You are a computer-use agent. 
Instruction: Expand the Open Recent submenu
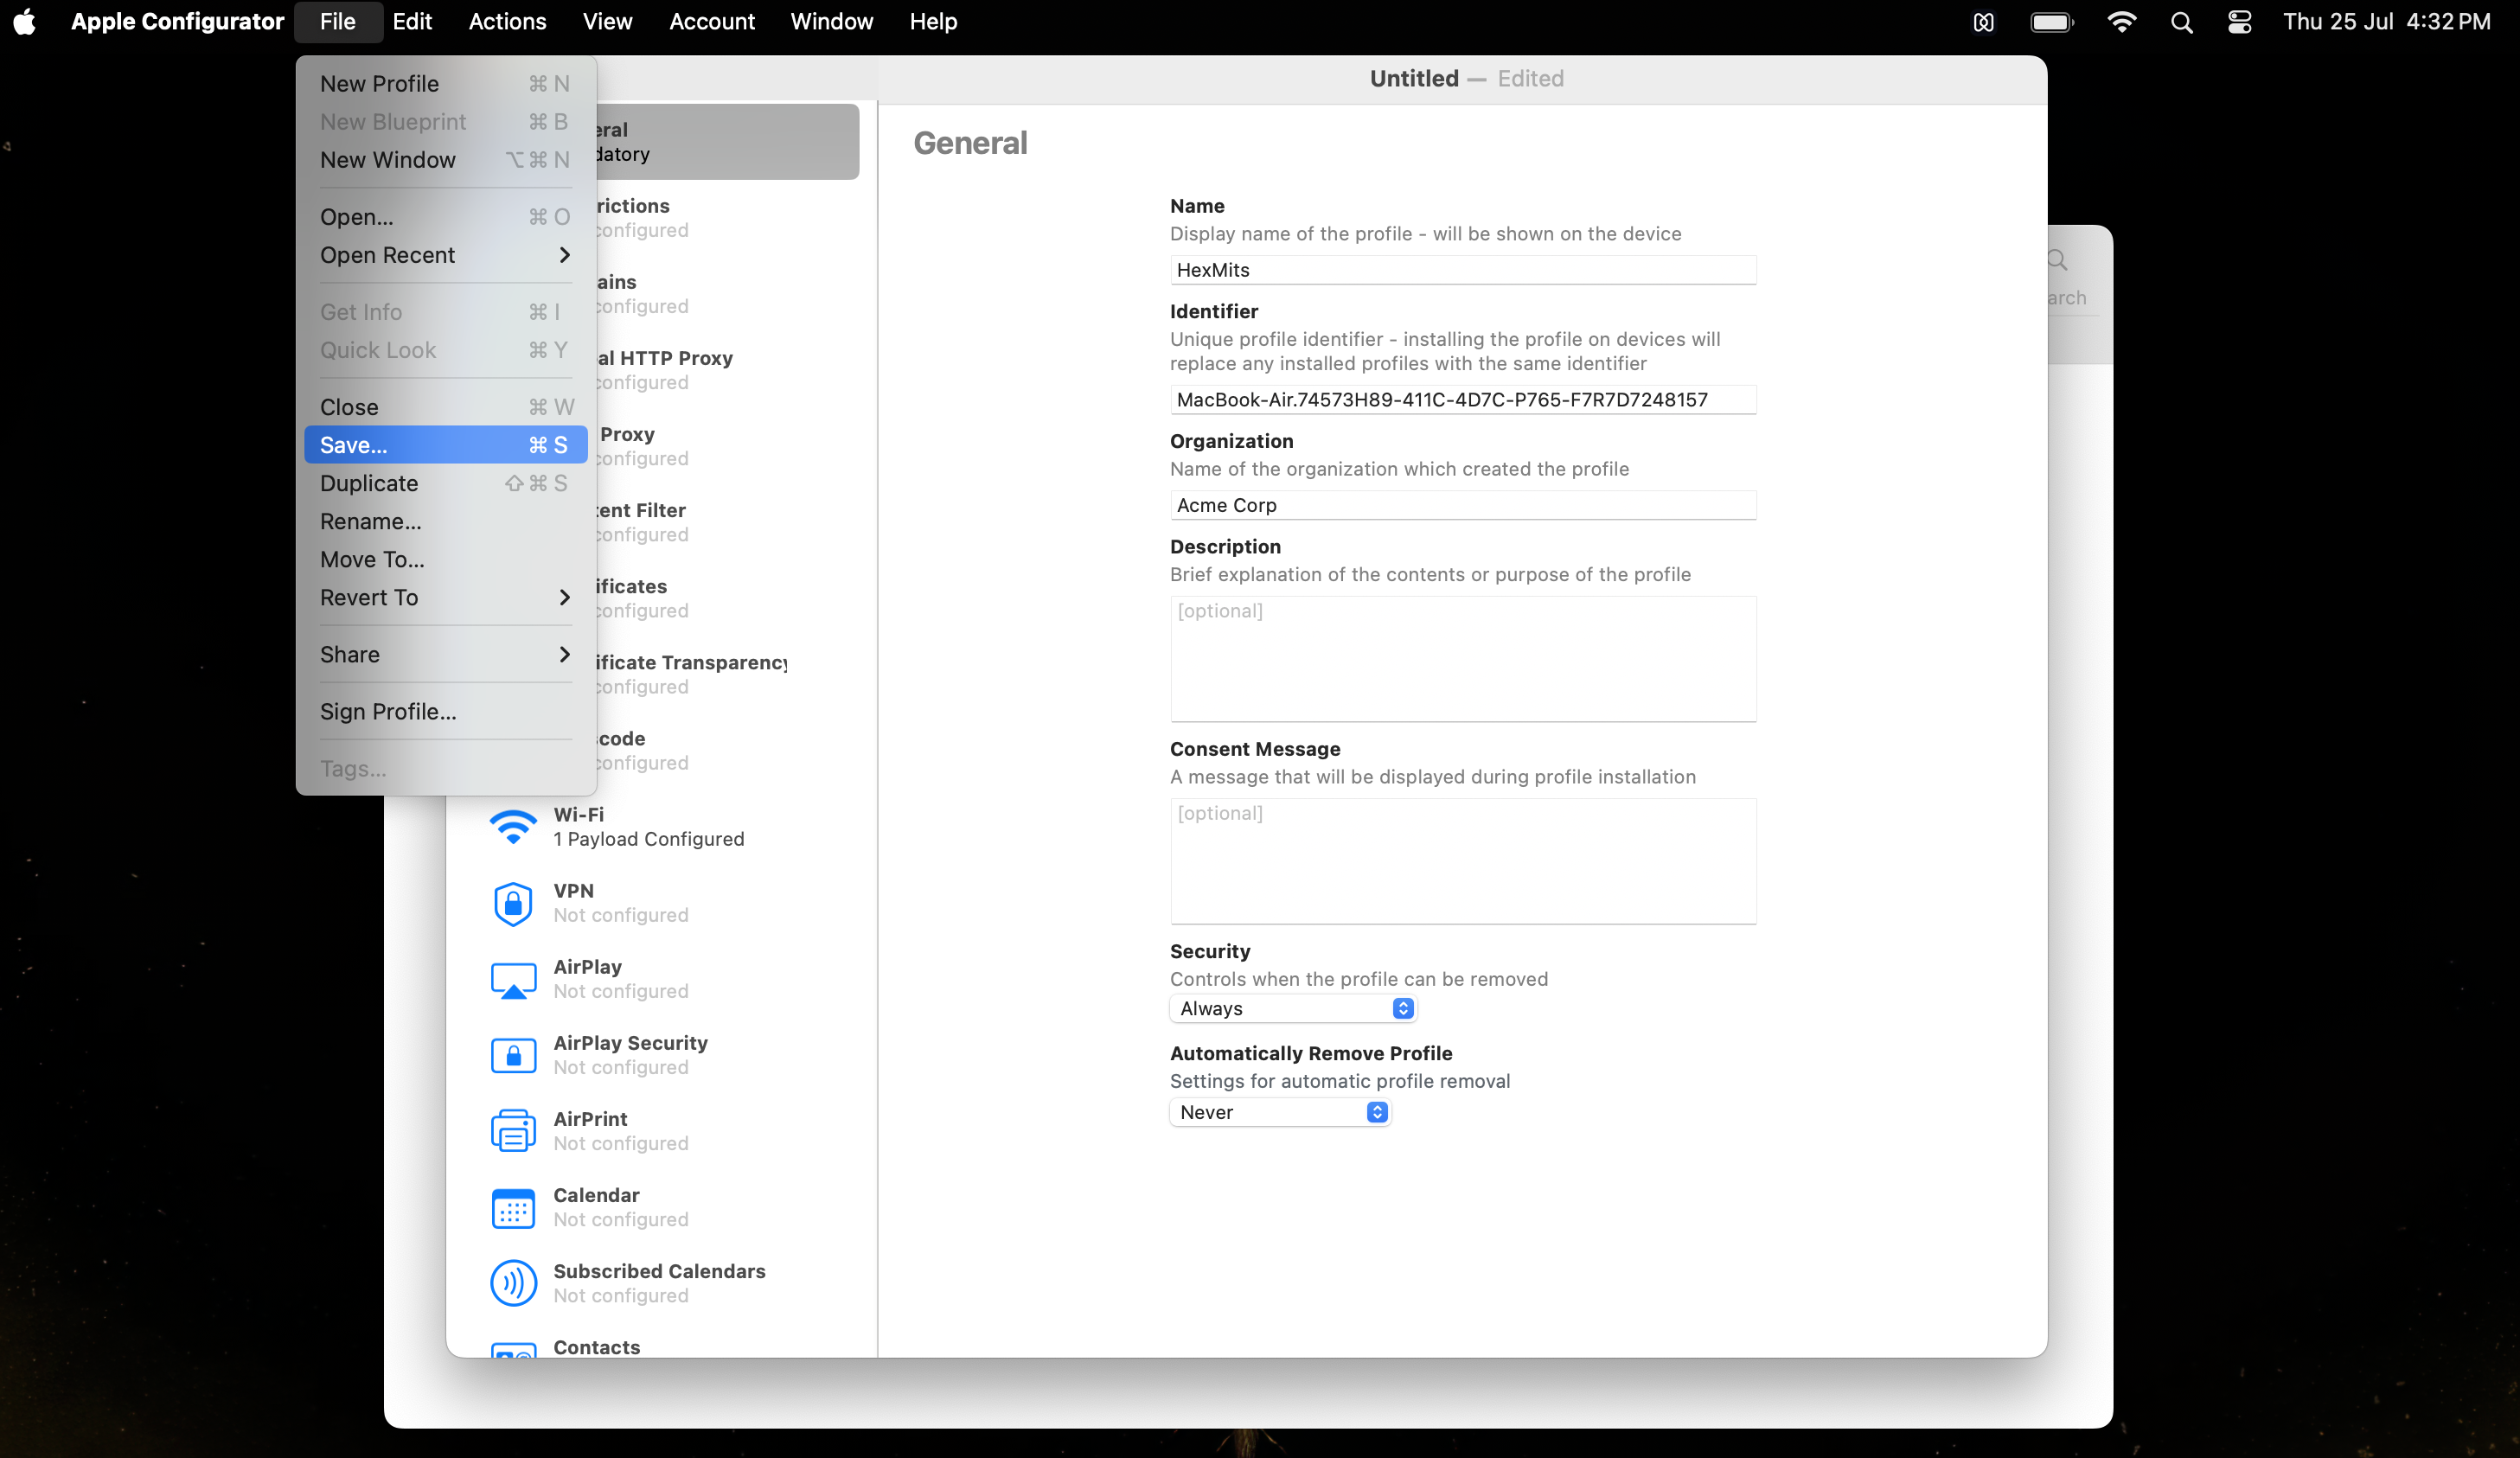click(445, 255)
